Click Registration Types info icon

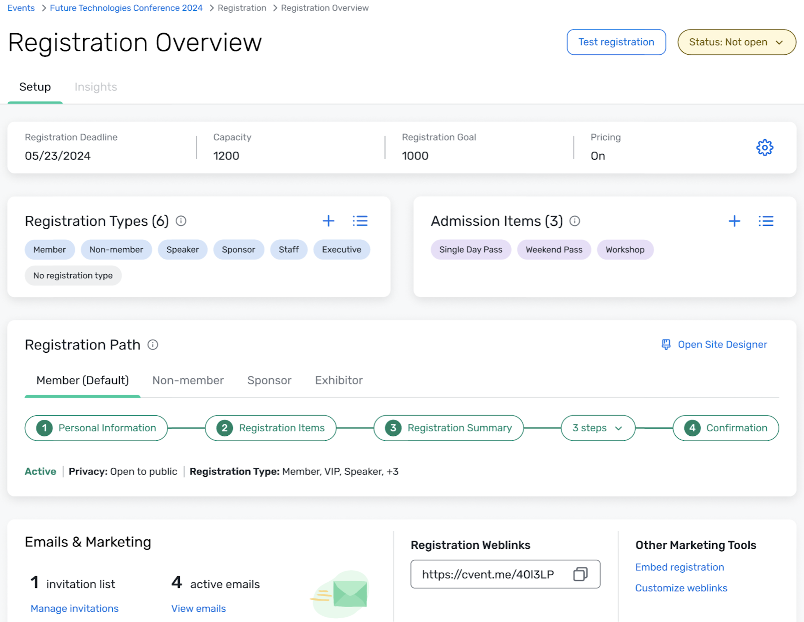[181, 221]
